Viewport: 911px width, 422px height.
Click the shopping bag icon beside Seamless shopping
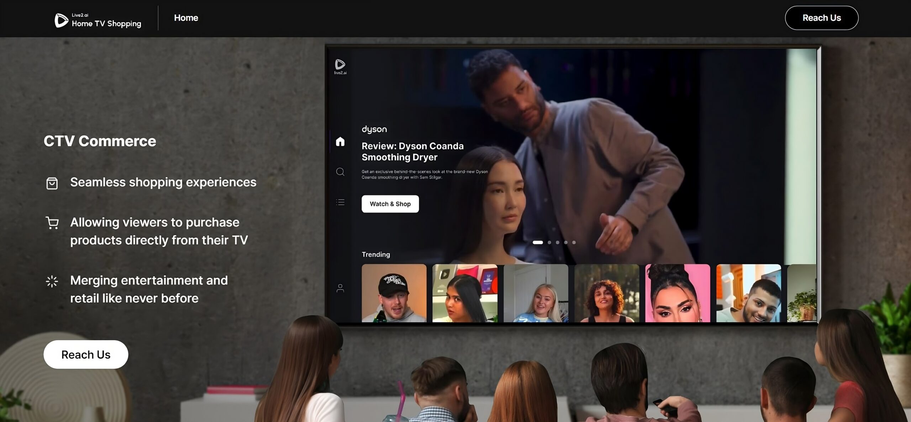click(x=52, y=183)
